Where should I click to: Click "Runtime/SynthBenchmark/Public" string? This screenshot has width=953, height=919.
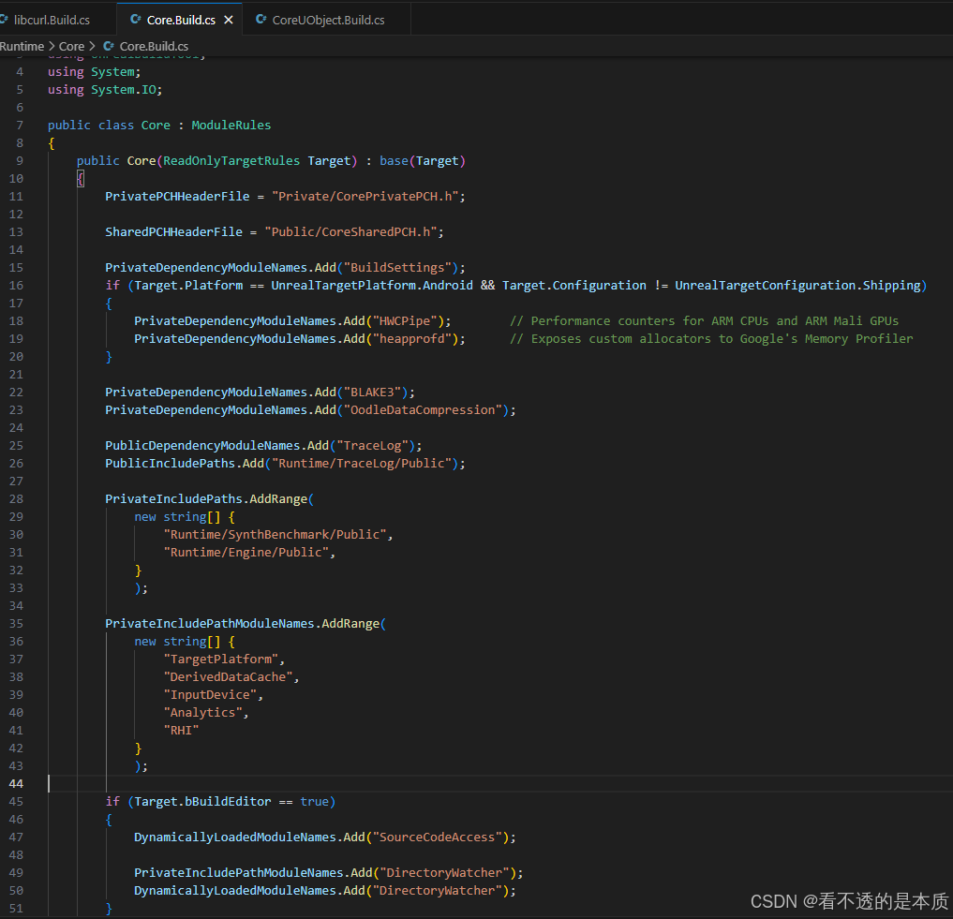coord(275,534)
